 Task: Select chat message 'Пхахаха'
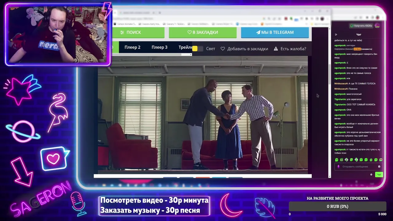[x=353, y=89]
